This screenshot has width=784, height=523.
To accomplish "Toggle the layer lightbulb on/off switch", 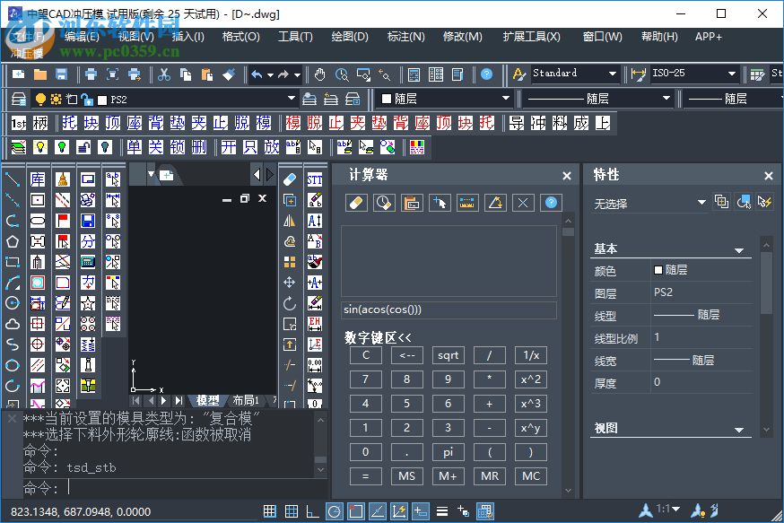I will point(40,99).
